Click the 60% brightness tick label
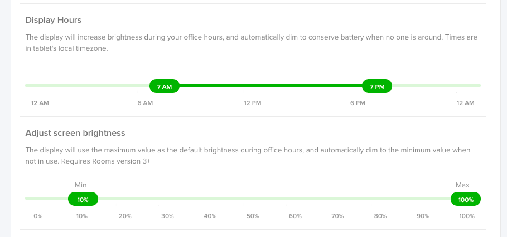507x237 pixels. (295, 216)
